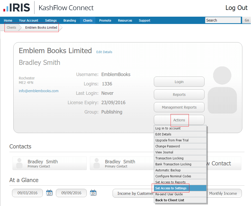Open Management Reports

[x=179, y=107]
